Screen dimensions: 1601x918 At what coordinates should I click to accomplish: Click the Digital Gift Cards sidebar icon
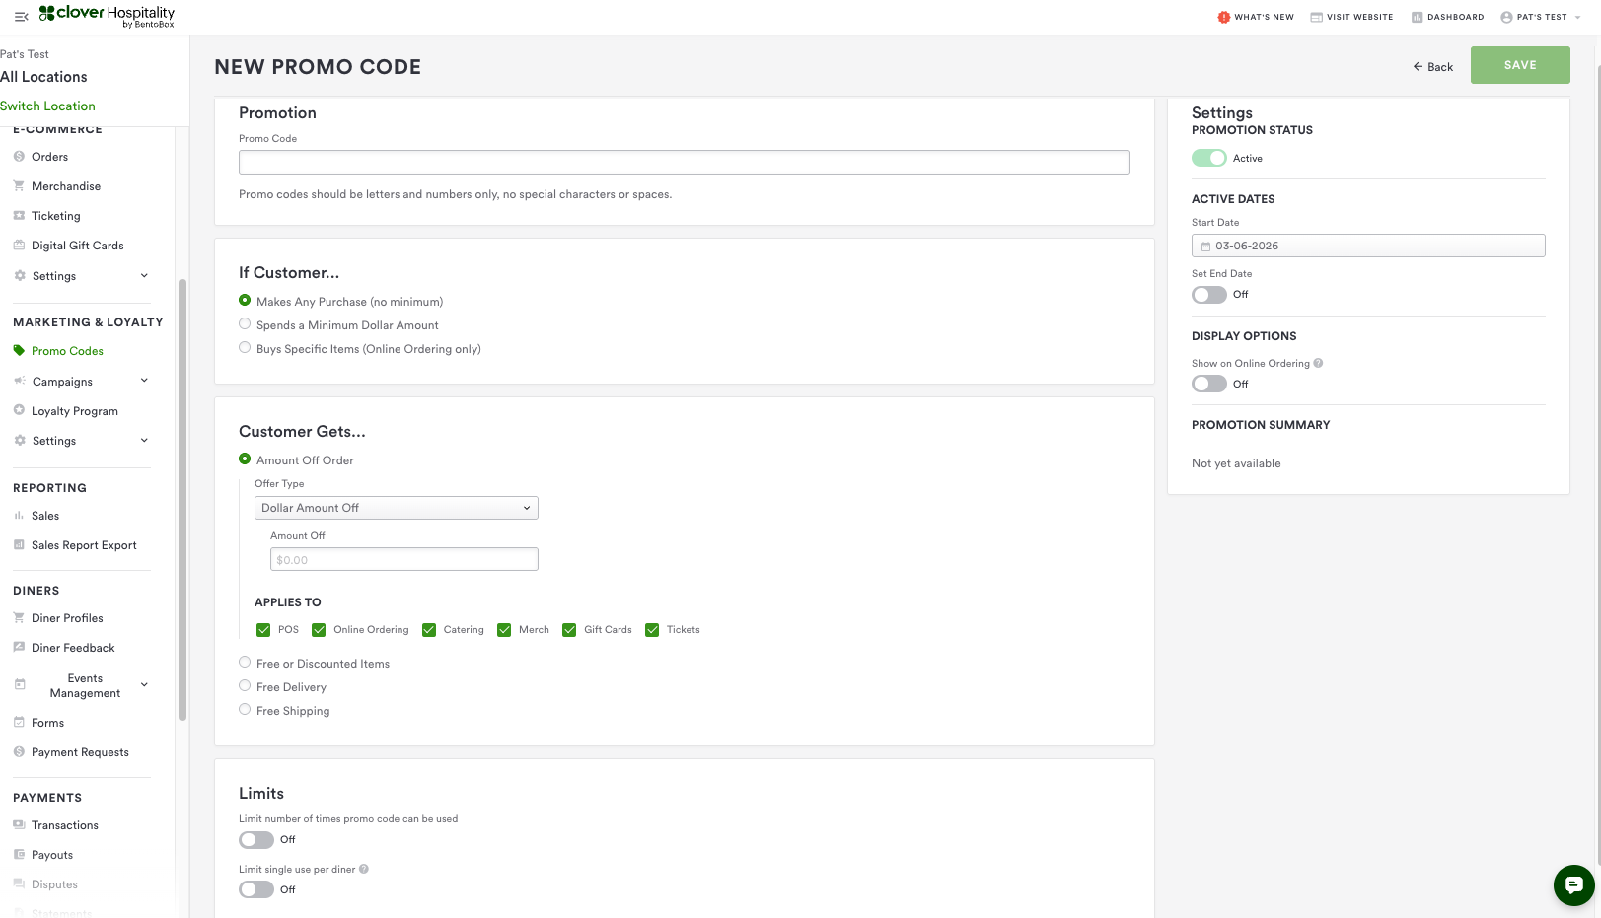(x=19, y=246)
